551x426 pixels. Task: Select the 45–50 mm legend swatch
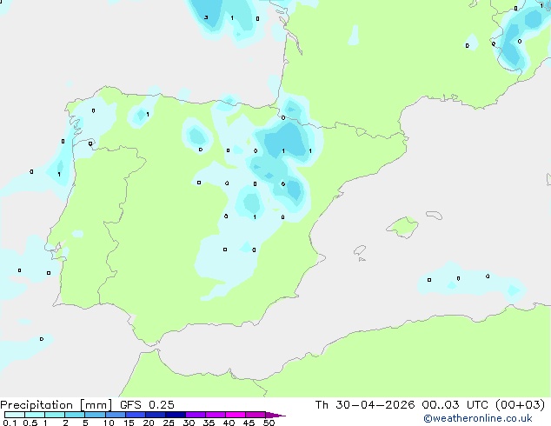tap(255, 415)
